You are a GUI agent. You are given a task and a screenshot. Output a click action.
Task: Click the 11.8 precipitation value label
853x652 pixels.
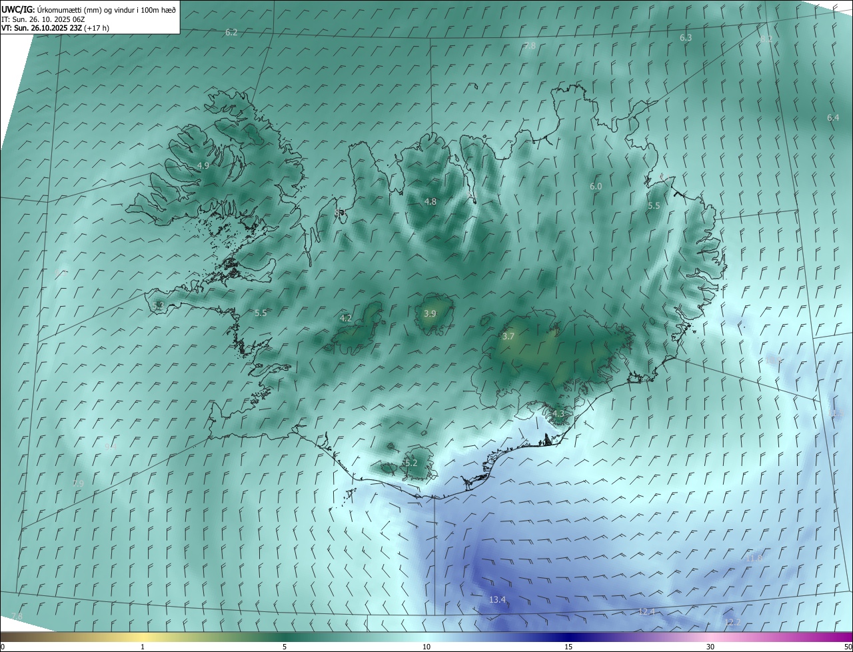point(753,558)
